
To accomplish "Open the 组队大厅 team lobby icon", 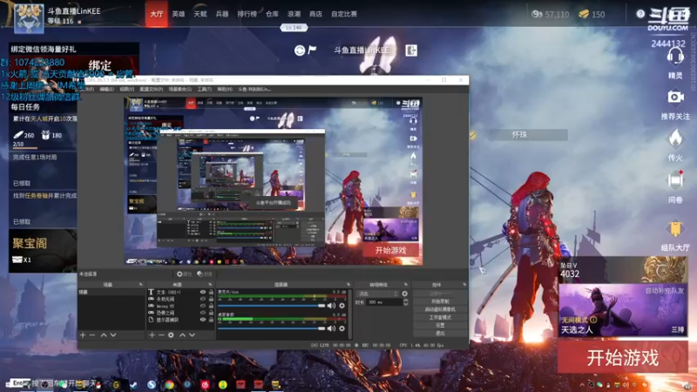I will tap(675, 228).
